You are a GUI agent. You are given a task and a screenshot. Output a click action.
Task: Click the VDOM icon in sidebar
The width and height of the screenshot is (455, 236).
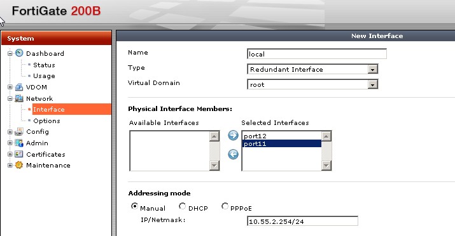(19, 87)
